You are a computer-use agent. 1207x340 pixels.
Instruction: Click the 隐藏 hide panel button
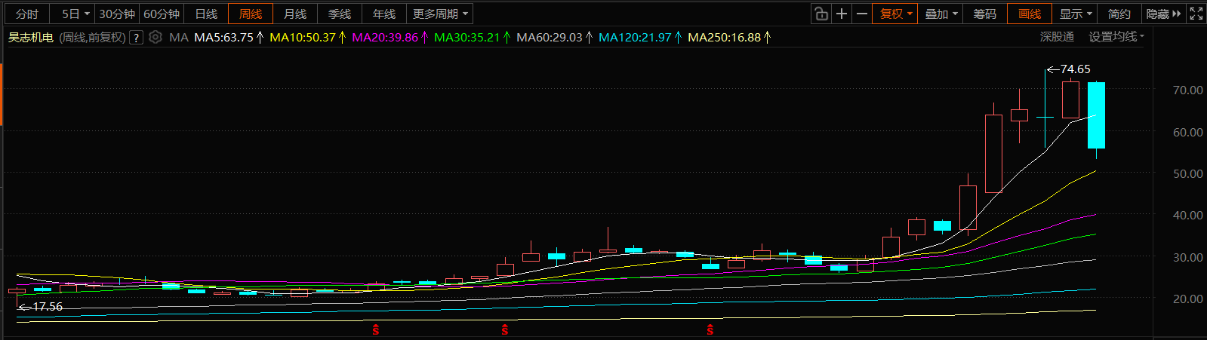point(1164,14)
